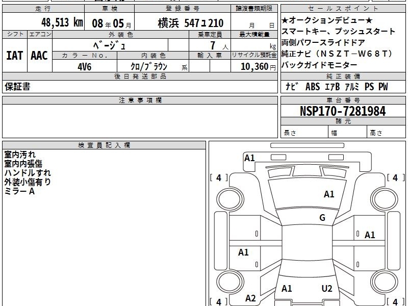Select the 純正ナビ（NSZT-W68T） line
This screenshot has height=306, width=408.
pos(337,54)
